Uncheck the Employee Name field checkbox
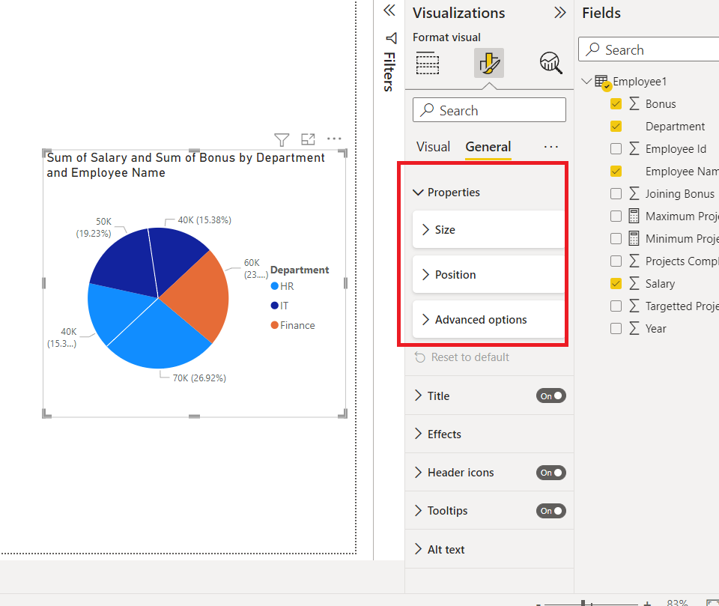This screenshot has width=719, height=606. 616,171
